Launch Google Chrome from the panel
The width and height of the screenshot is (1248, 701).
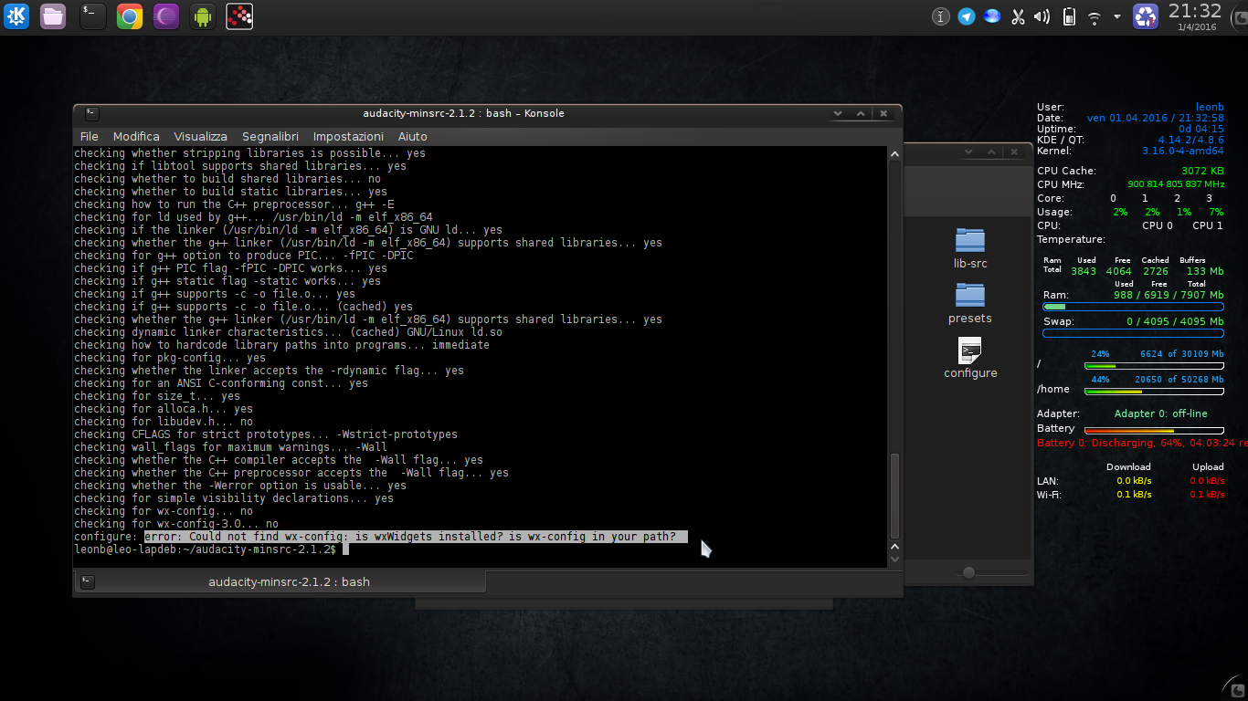130,16
